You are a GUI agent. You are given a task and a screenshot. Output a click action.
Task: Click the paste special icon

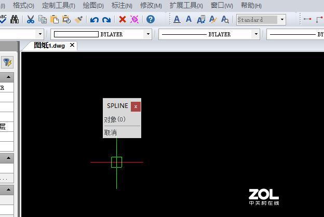pos(66,19)
